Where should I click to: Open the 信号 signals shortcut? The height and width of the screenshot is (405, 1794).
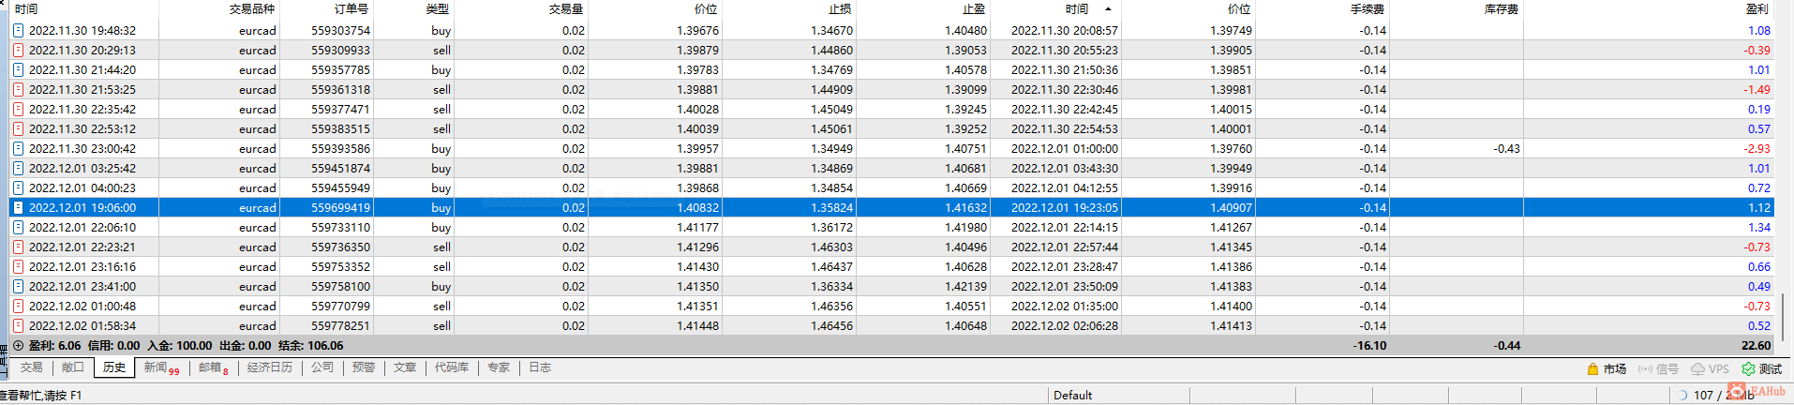pos(1657,369)
